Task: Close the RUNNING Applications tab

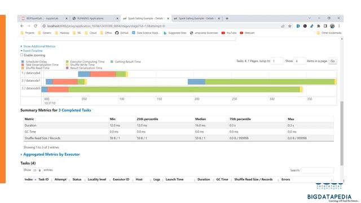Action: pyautogui.click(x=117, y=19)
